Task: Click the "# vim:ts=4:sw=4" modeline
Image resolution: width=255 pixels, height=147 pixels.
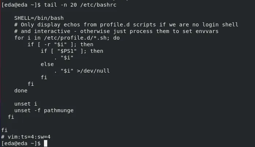Action: coord(26,137)
